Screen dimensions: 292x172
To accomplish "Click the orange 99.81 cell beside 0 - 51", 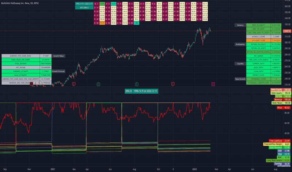I will (102, 23).
